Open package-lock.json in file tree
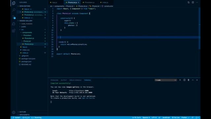 click(28, 59)
